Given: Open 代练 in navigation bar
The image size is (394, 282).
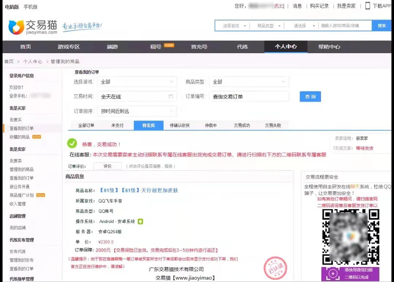Looking at the screenshot, I should coord(243,47).
